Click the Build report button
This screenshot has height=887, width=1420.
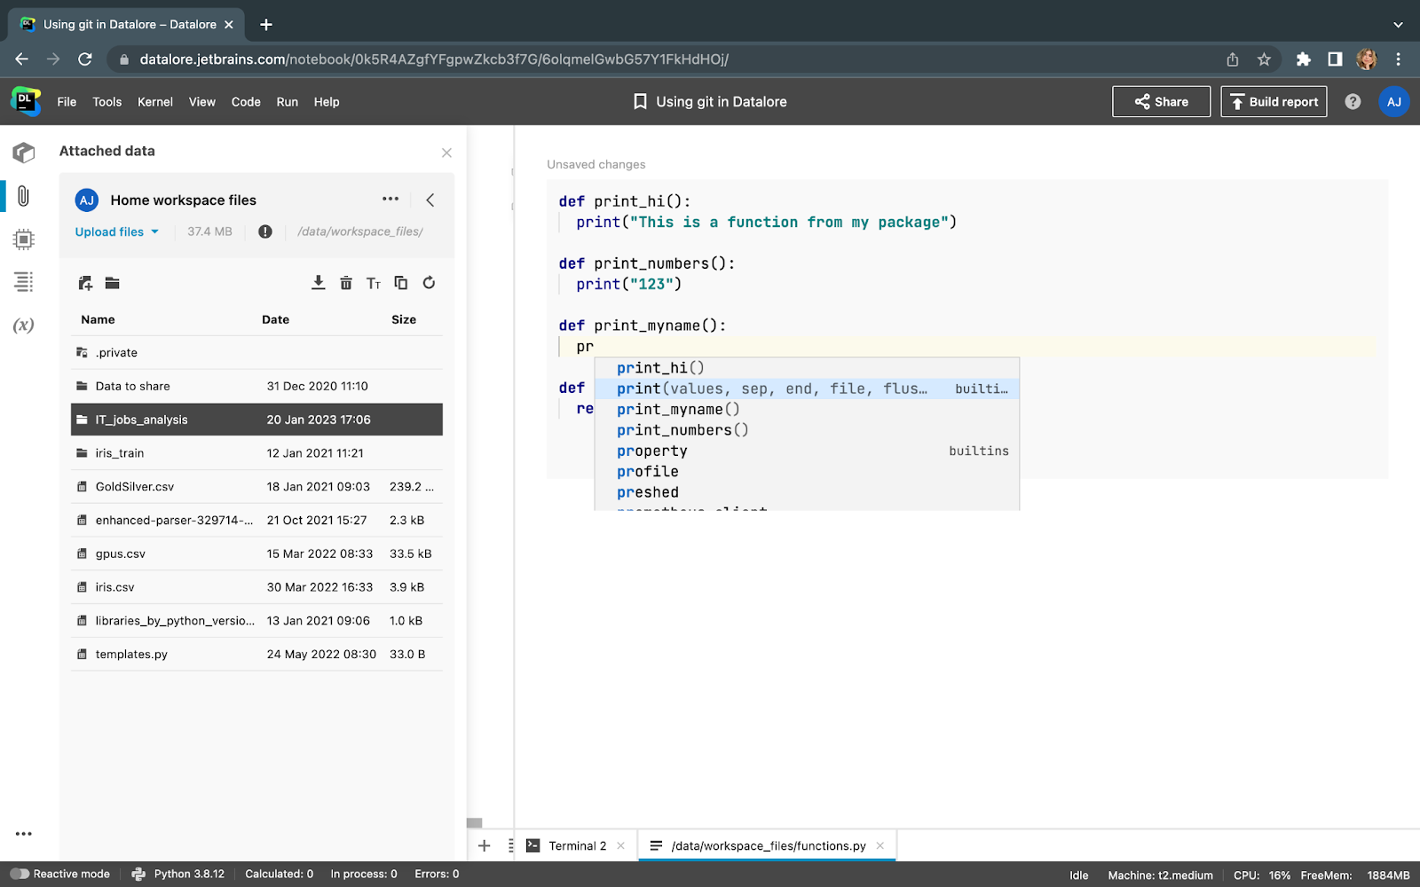point(1274,102)
